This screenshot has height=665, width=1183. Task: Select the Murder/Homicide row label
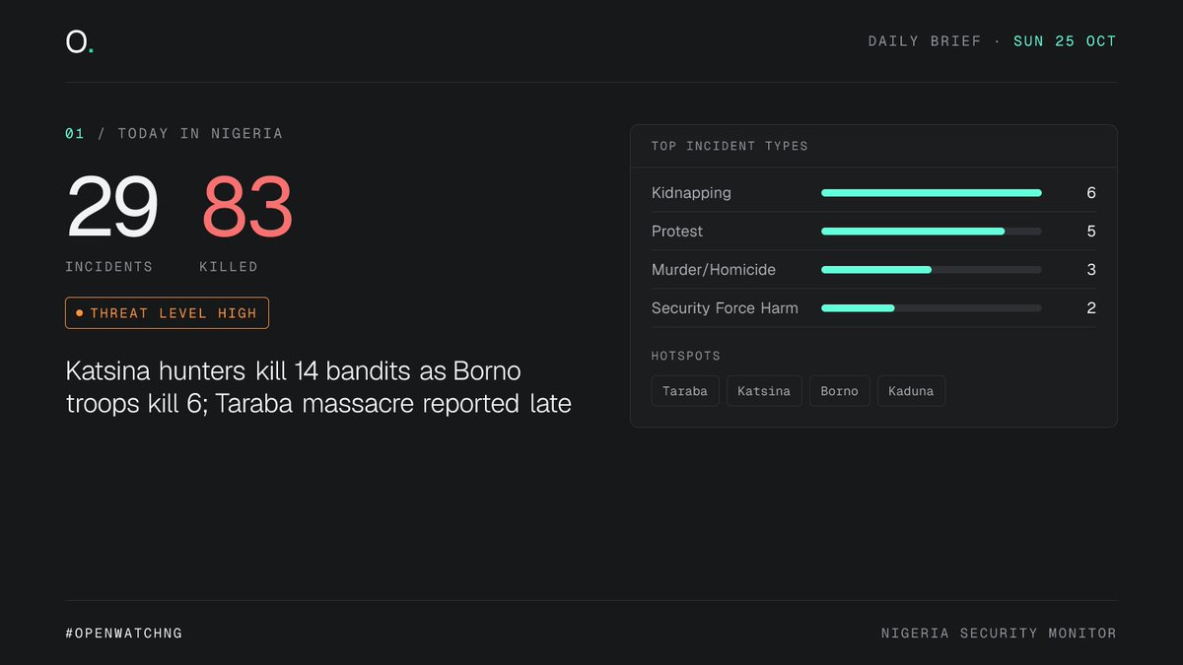[x=714, y=270]
